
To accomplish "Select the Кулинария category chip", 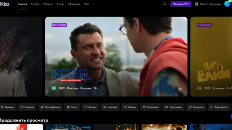I will pos(150,107).
